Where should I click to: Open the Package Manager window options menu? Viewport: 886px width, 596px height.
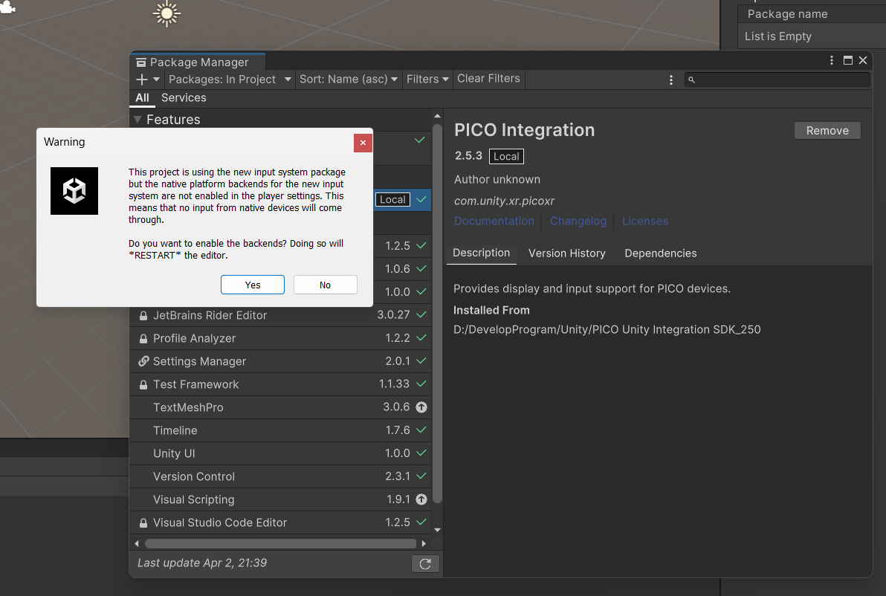[831, 60]
